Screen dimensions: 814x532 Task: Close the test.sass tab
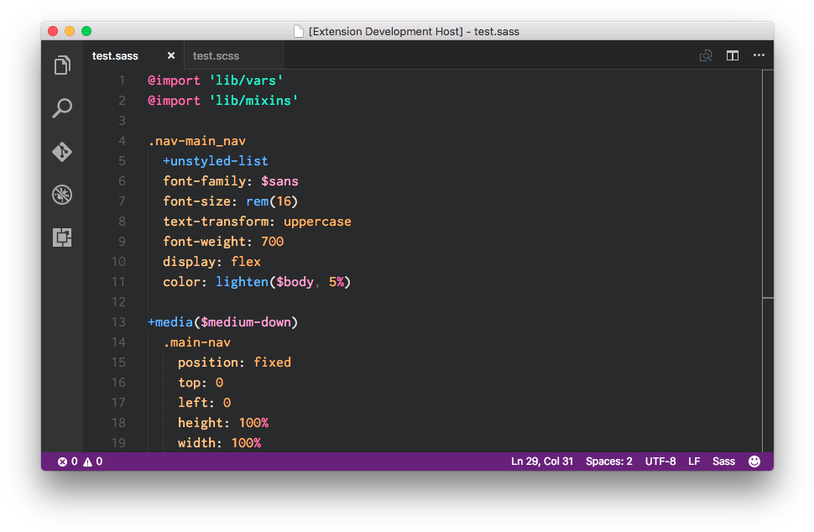point(170,55)
